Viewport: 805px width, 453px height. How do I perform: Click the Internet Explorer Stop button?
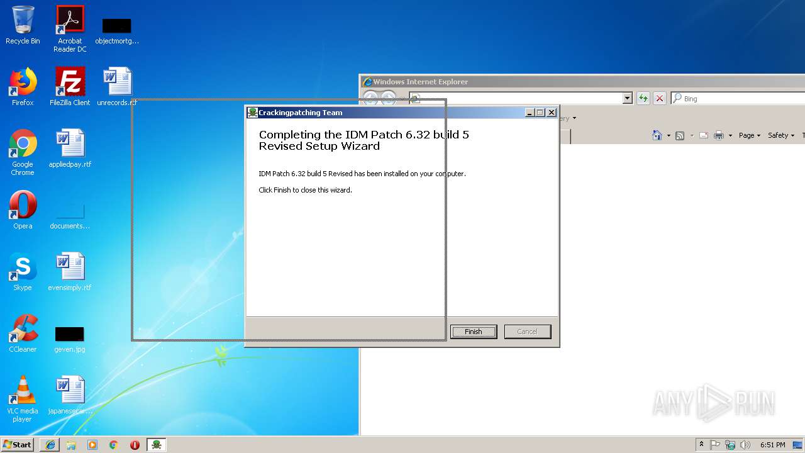point(659,98)
